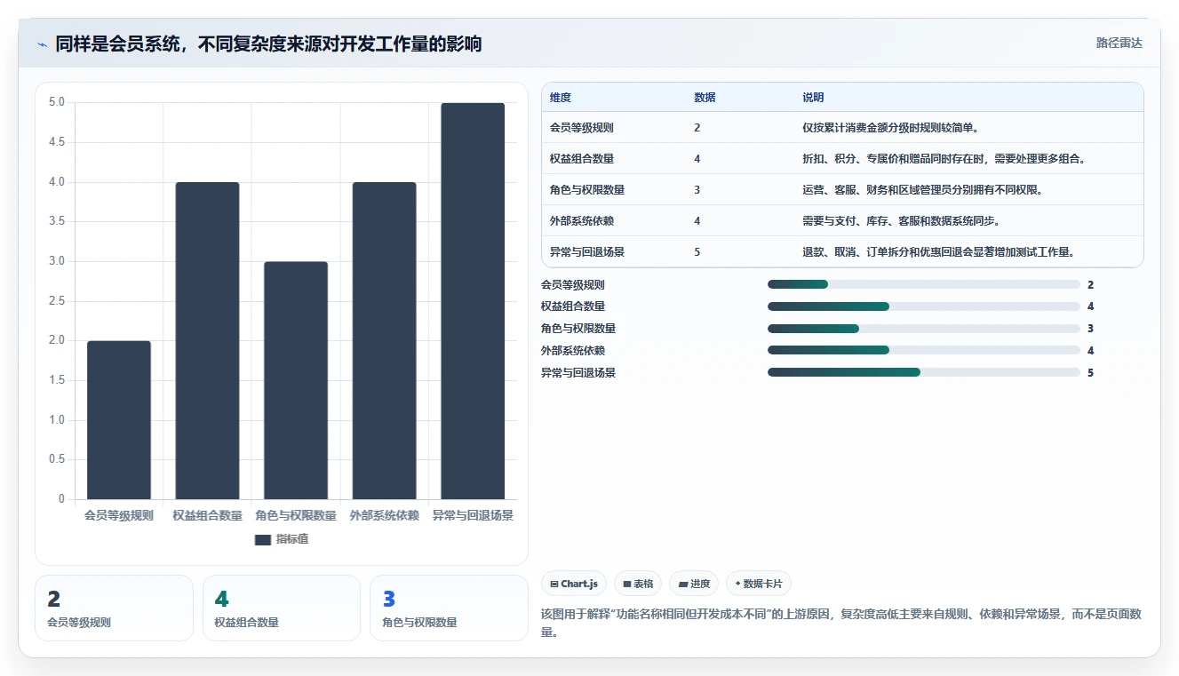This screenshot has height=676, width=1179.
Task: Select the 权益组合数量 table row cell
Action: coord(582,159)
